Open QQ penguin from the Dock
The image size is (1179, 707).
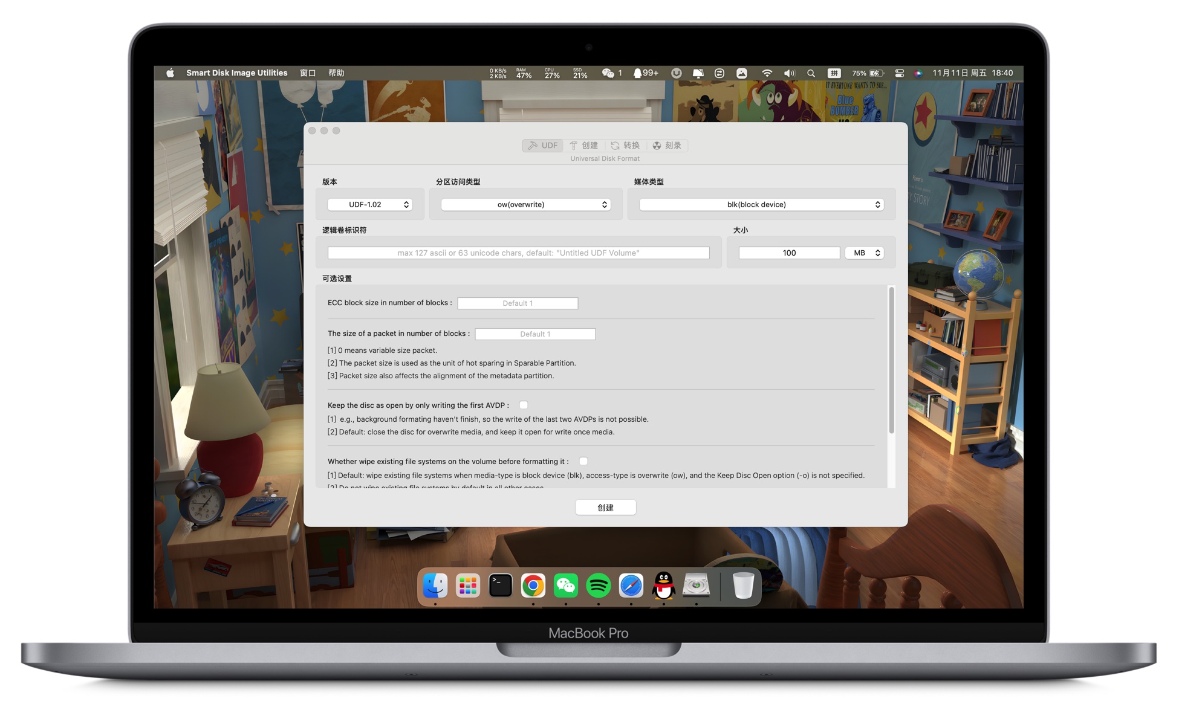(664, 586)
